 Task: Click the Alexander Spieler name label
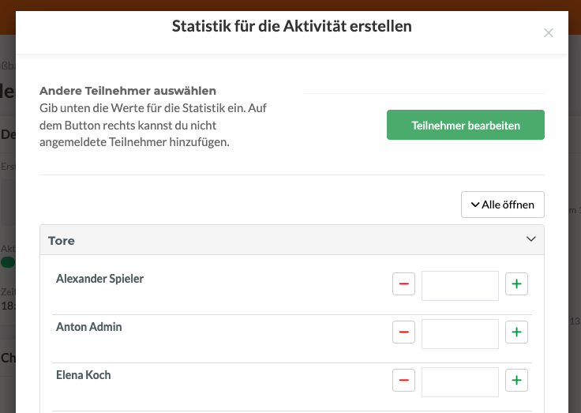[x=99, y=278]
